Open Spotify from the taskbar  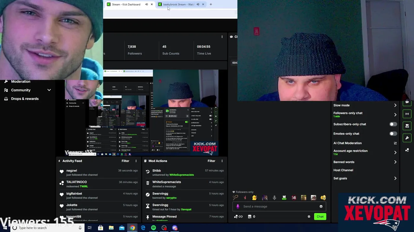pos(154,228)
